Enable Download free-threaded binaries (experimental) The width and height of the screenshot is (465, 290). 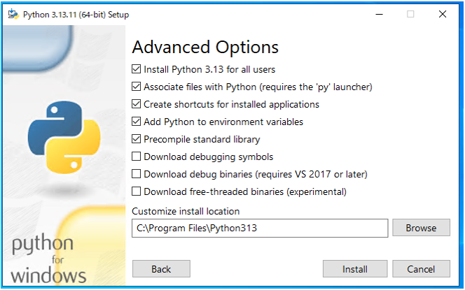(x=137, y=191)
